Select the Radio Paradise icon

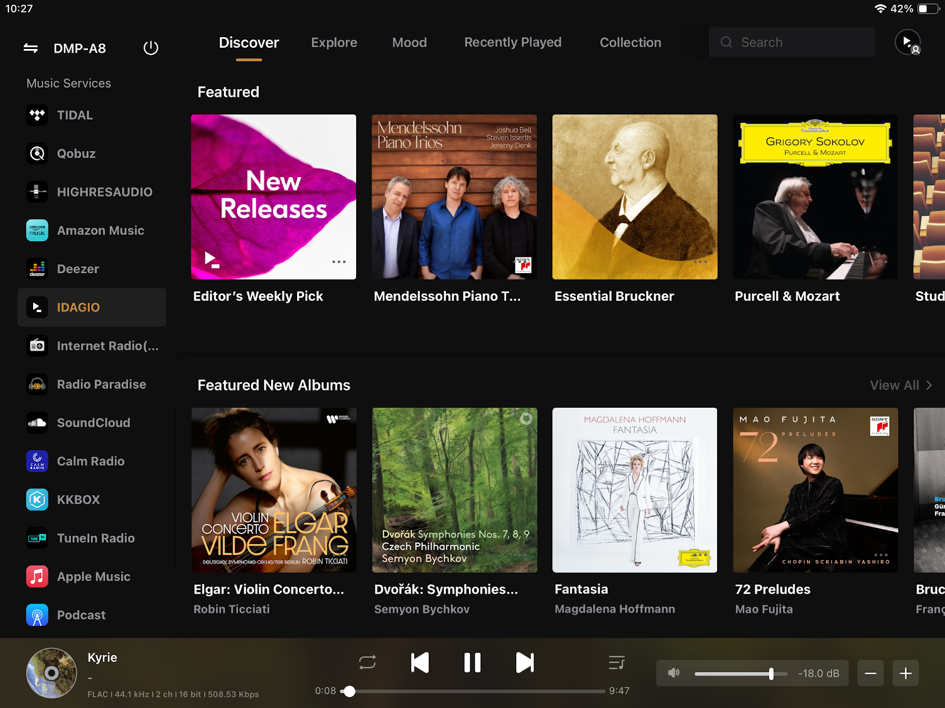pos(37,384)
